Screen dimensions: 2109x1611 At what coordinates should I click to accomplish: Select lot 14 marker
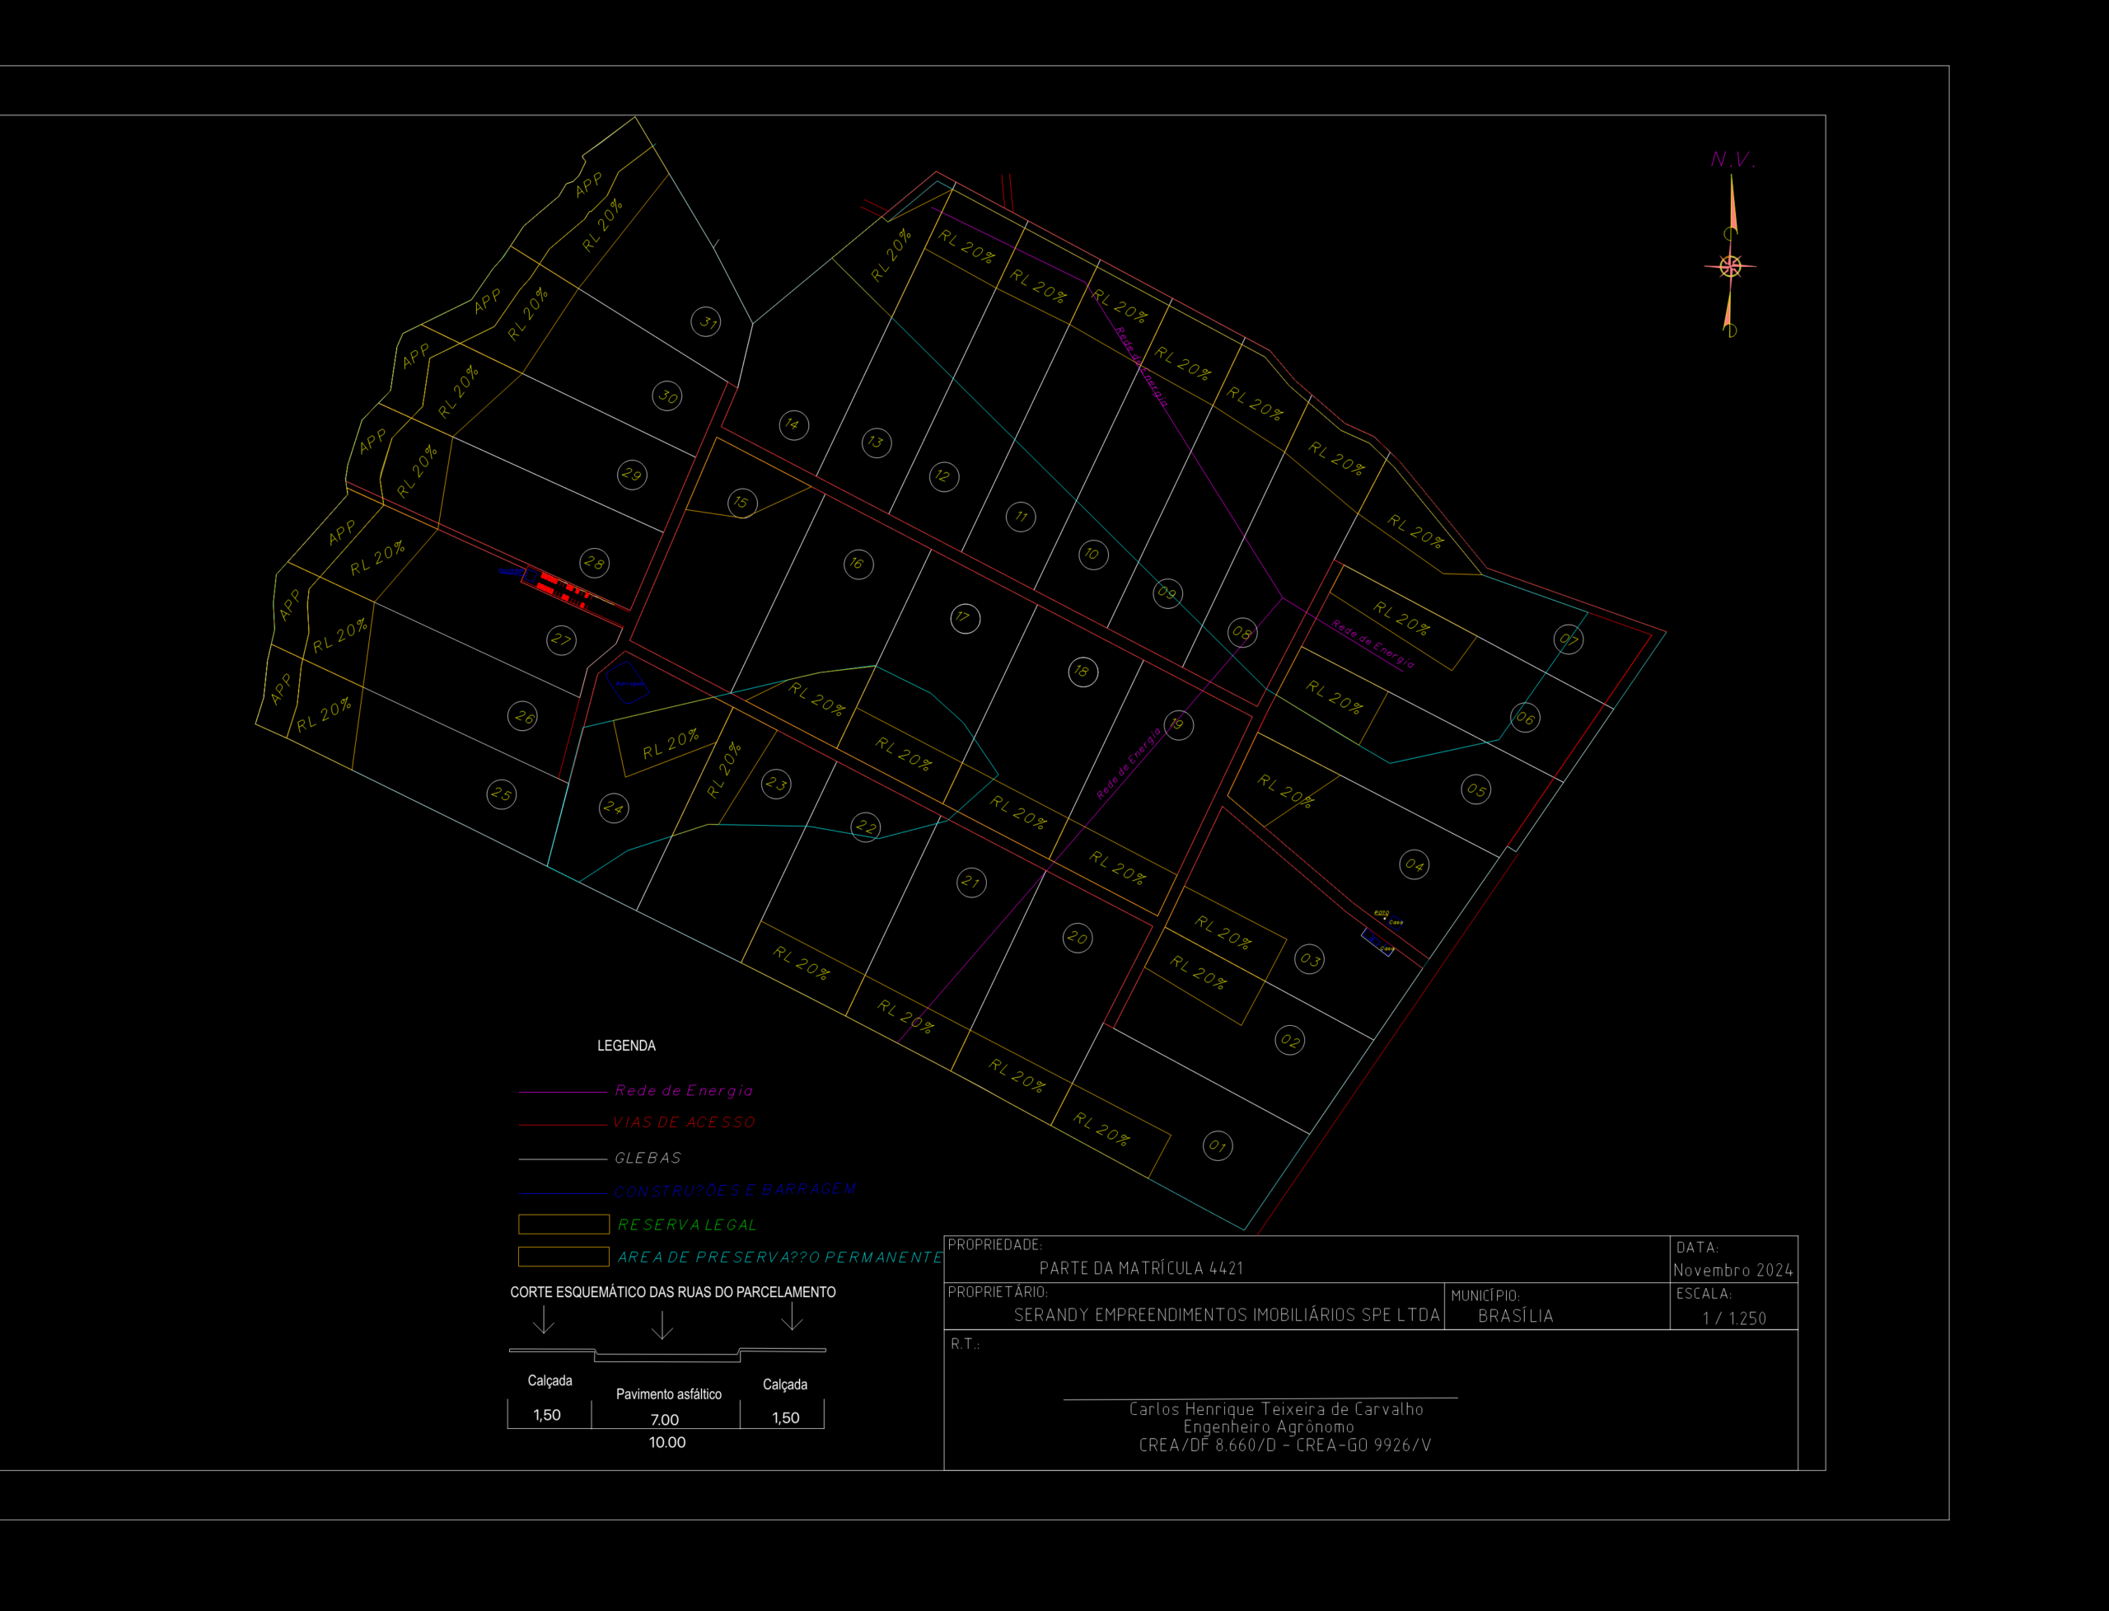click(793, 424)
